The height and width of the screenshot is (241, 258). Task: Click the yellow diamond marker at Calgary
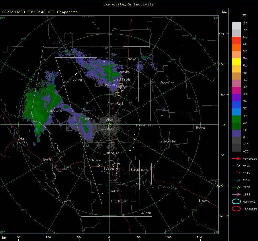pyautogui.click(x=113, y=165)
